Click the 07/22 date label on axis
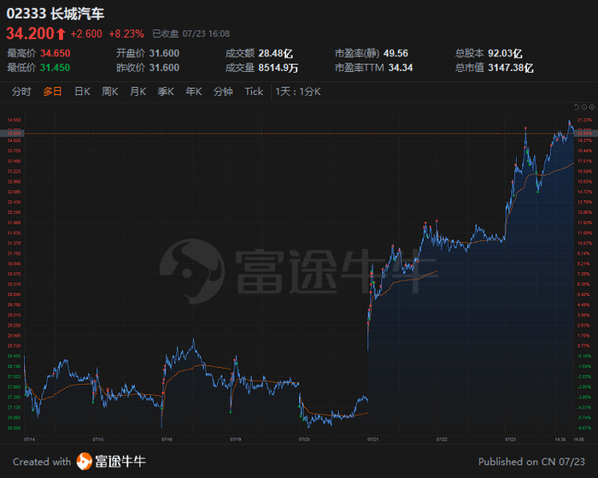 442,440
